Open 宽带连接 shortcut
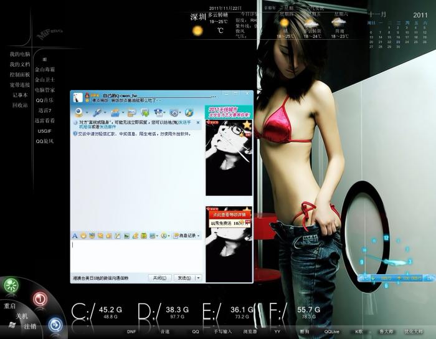 (x=20, y=85)
